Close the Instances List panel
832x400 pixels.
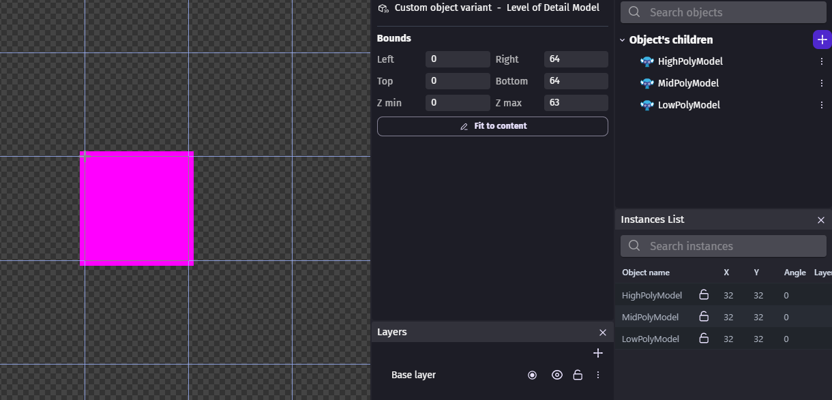(x=821, y=220)
